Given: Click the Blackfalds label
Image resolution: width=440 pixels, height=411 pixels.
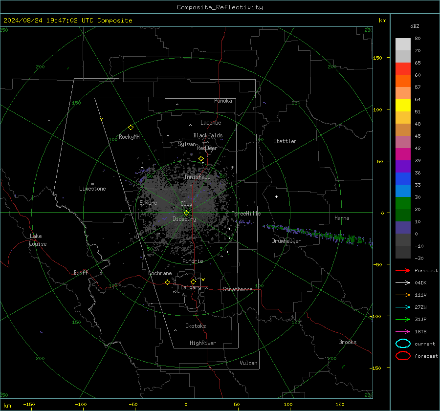Looking at the screenshot, I should point(208,135).
